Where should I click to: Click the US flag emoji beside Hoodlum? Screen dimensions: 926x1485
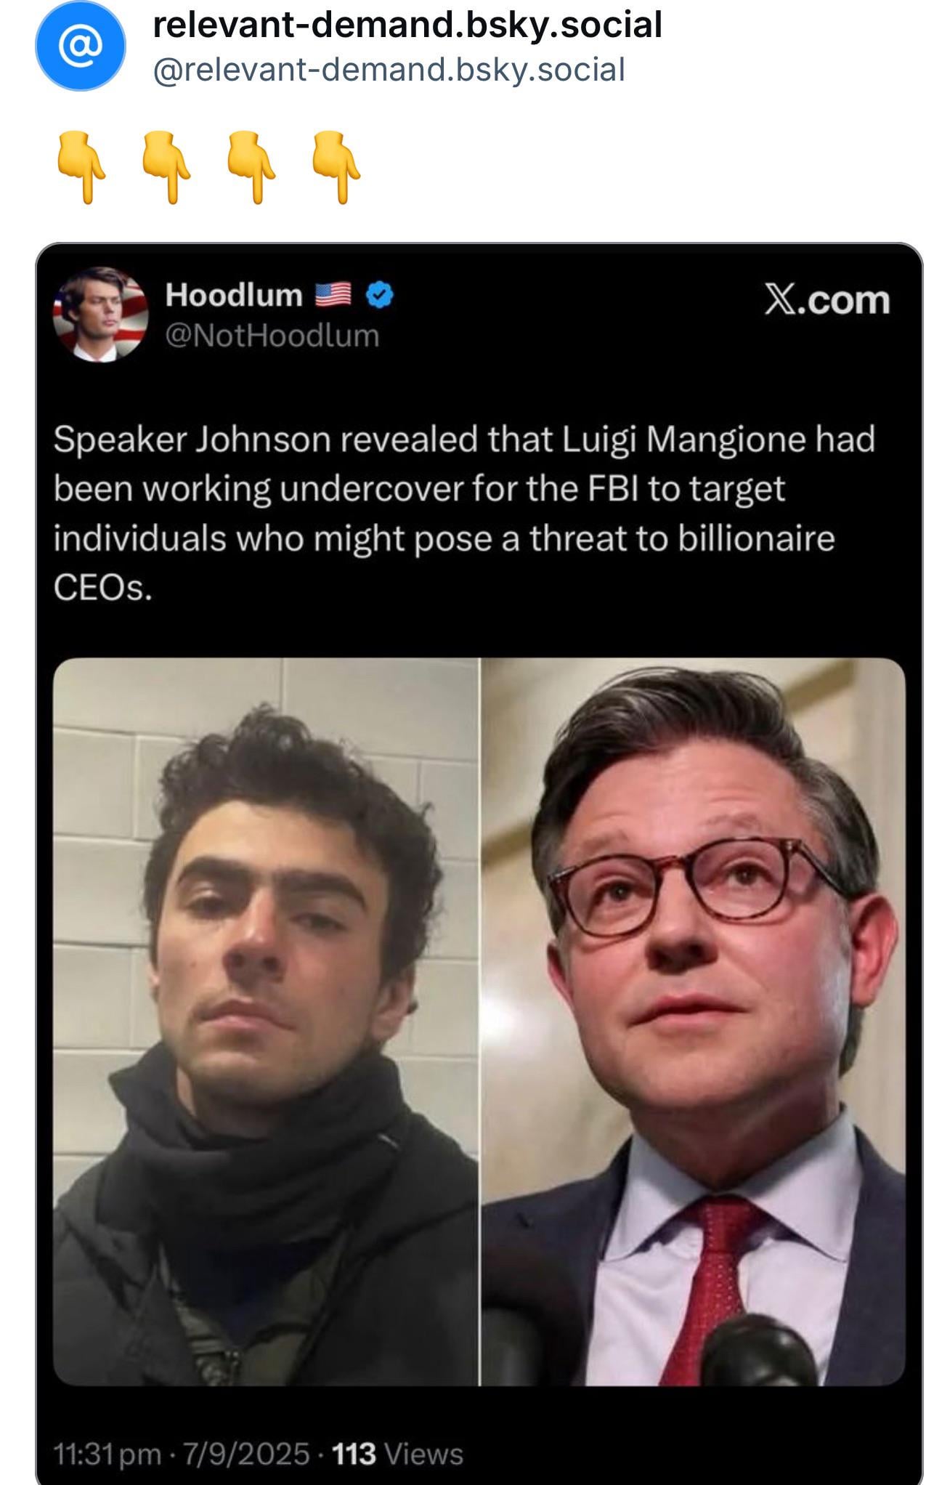(333, 295)
